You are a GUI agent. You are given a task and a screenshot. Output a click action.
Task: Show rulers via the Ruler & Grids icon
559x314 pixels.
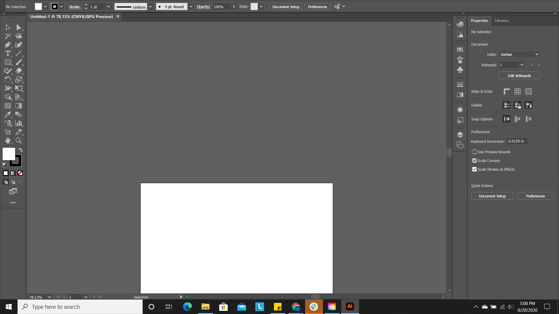pyautogui.click(x=506, y=91)
